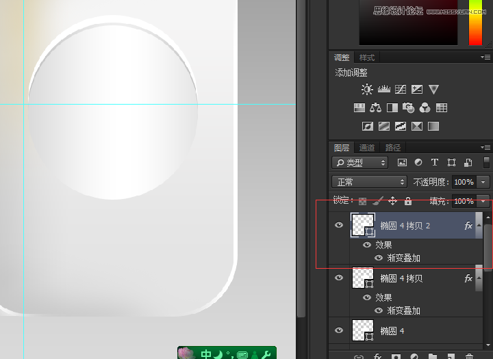Hide effects of the 椭圆 4 拷贝 layer
Screen dimensions: 493x359
367,297
